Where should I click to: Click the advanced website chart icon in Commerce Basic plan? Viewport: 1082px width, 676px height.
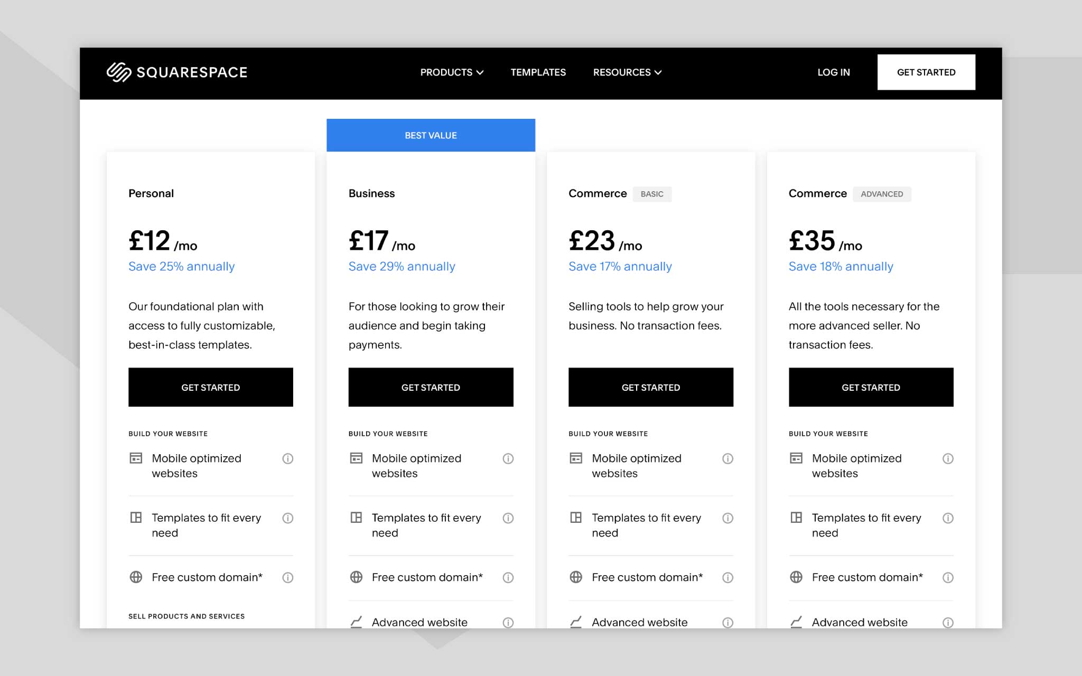point(576,622)
